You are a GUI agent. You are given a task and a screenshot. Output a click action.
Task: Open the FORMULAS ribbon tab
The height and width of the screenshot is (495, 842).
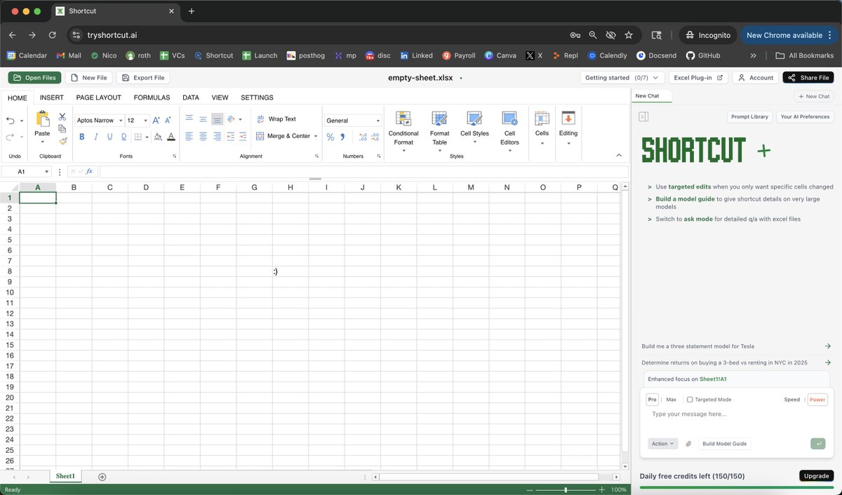tap(152, 97)
